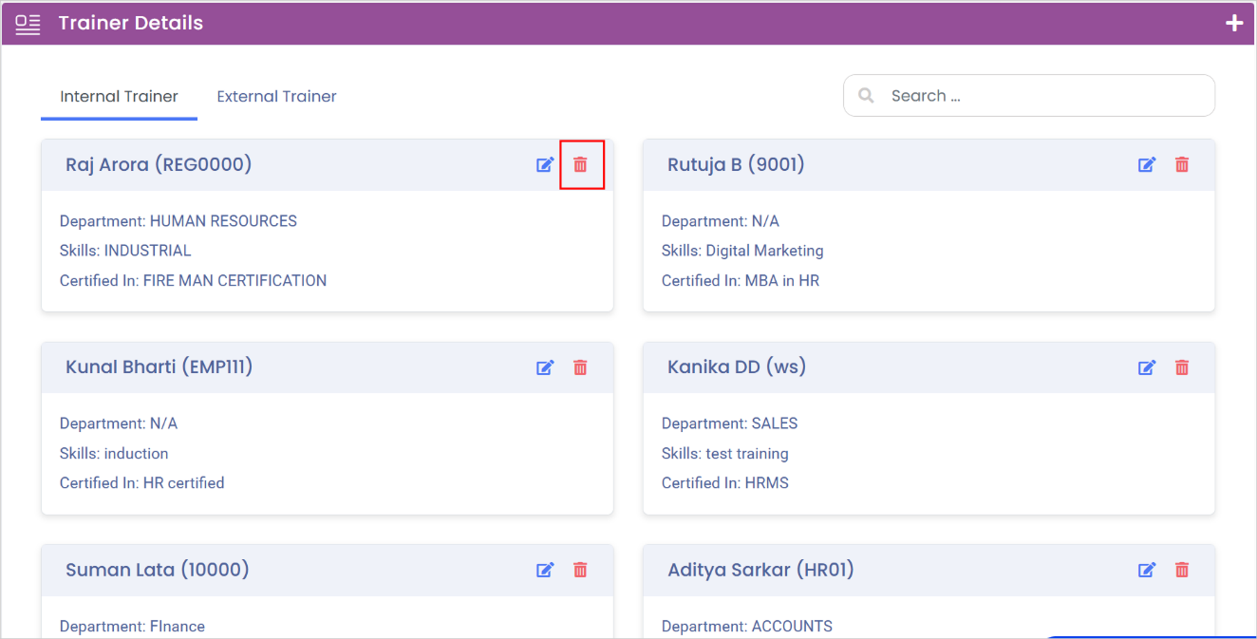Screen dimensions: 1257x639
Task: Delete Suman Lata trainer card
Action: [x=580, y=570]
